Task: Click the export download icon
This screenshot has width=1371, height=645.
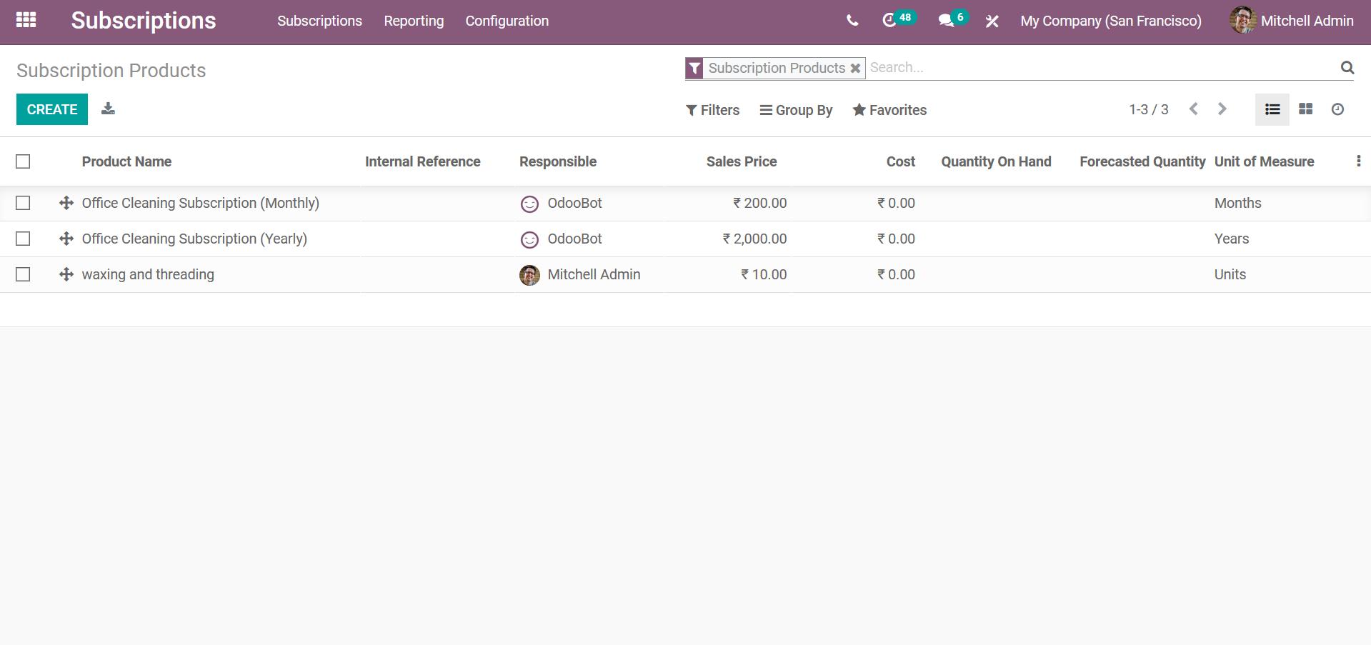Action: 108,109
